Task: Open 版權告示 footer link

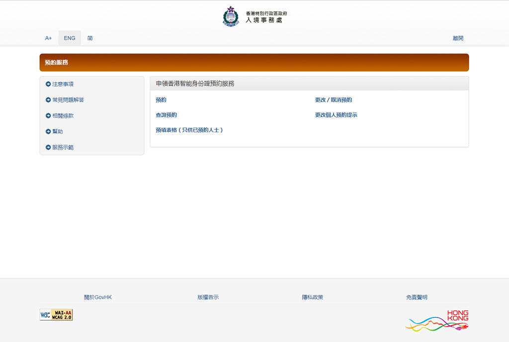Action: click(x=208, y=297)
